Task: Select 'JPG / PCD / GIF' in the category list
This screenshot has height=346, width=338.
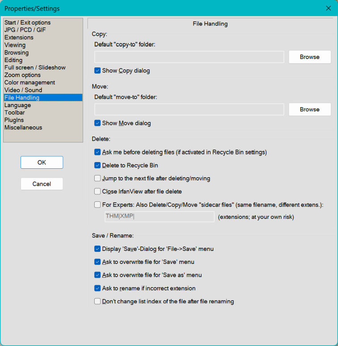Action: coord(25,30)
